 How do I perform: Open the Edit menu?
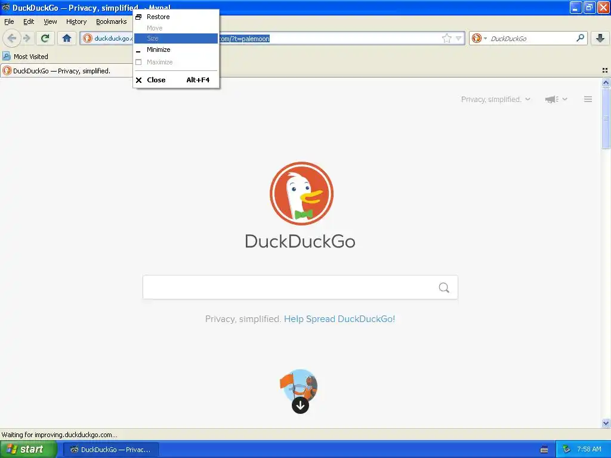pos(29,22)
